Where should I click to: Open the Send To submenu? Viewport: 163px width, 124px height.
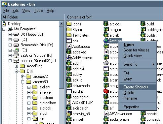coord(138,64)
